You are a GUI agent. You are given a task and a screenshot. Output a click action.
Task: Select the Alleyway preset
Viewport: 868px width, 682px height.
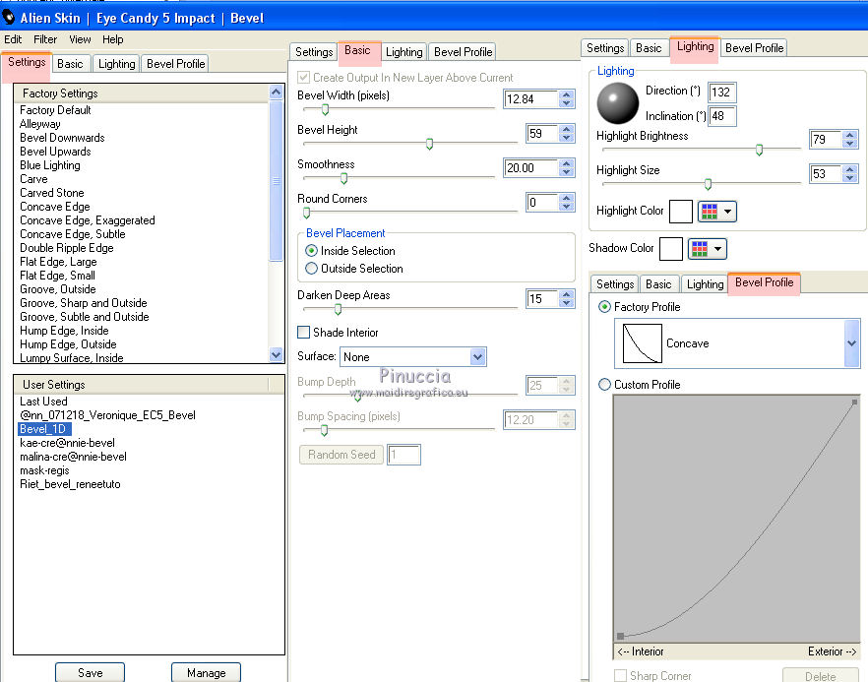point(39,124)
